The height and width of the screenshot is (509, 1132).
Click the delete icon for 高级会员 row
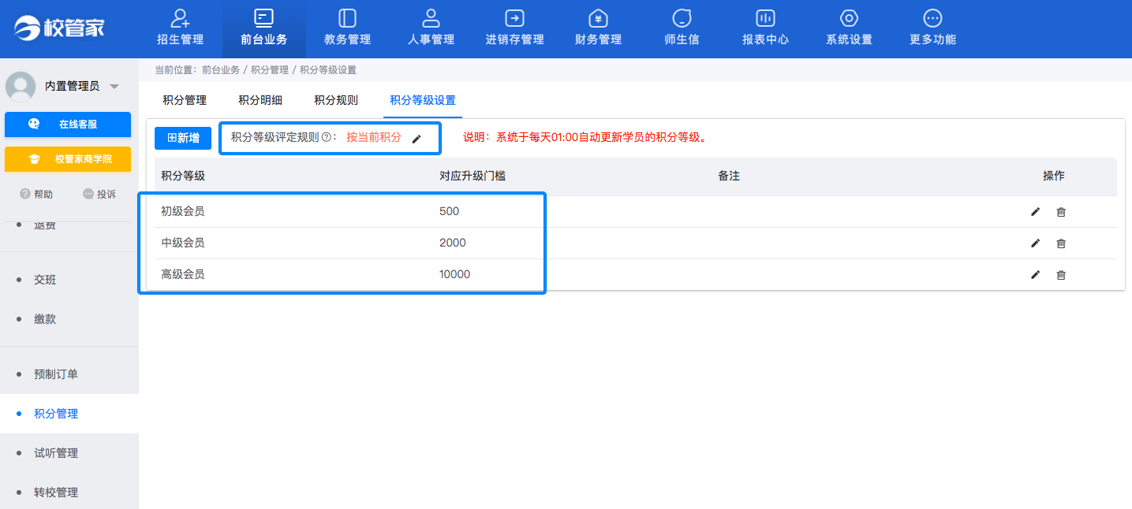click(x=1060, y=274)
